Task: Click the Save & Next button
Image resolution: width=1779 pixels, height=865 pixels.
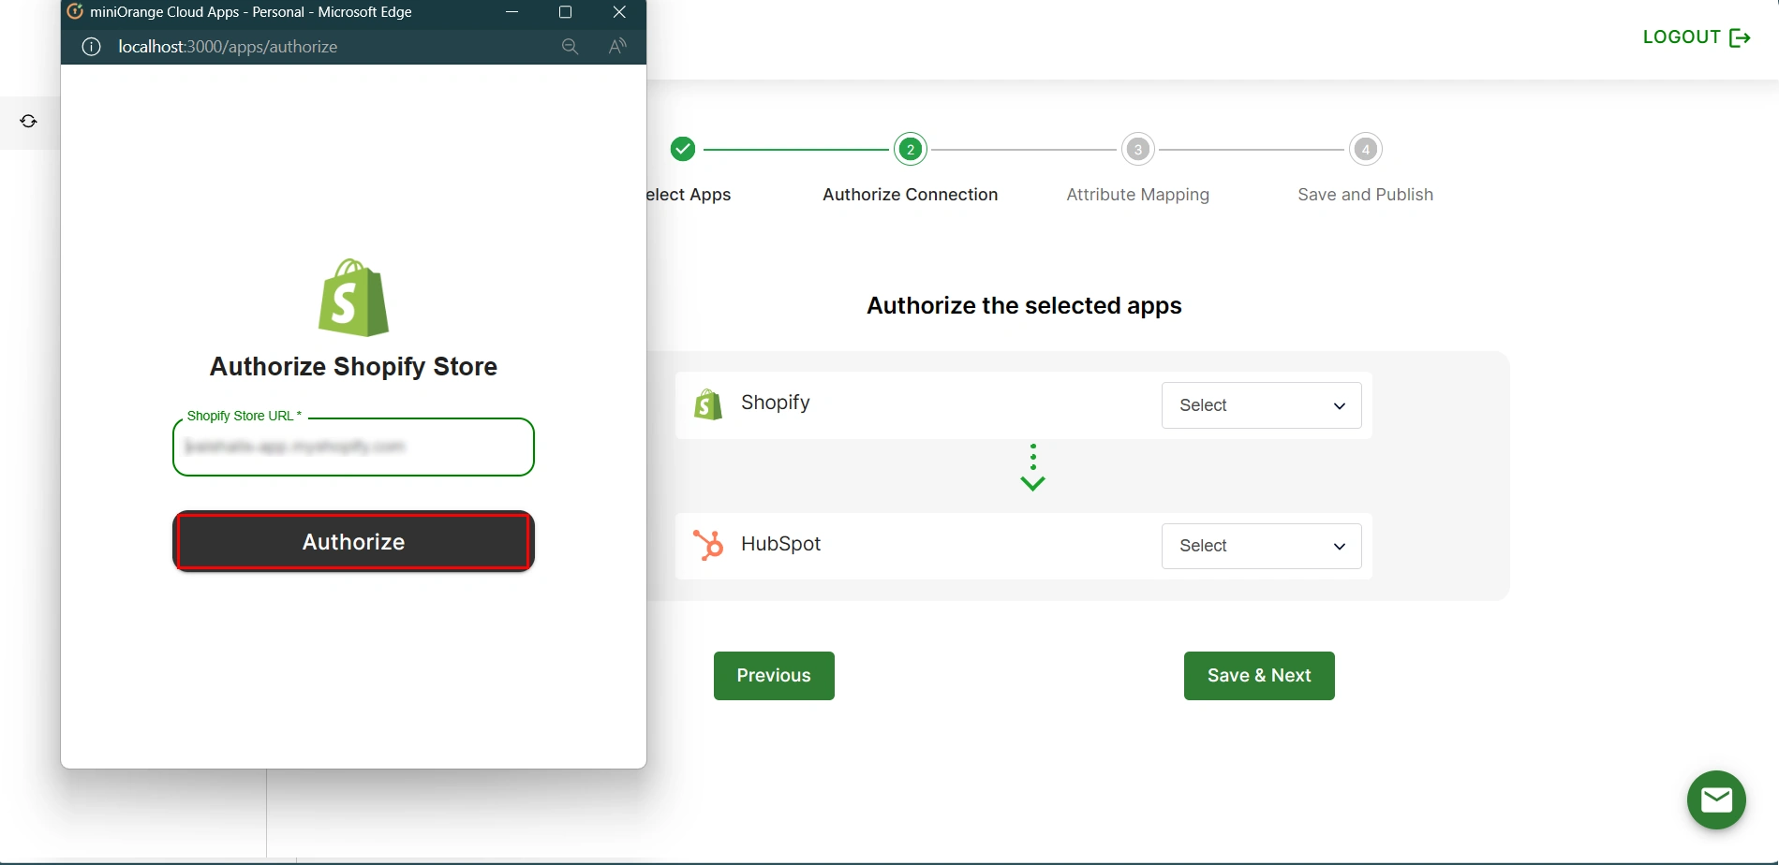Action: 1258,675
